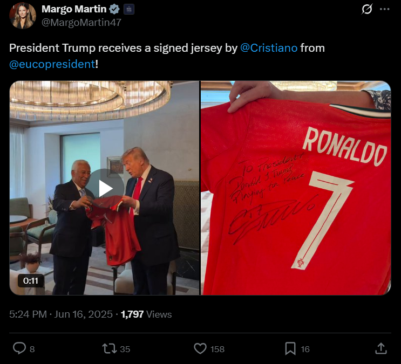Open the three-dot more options menu
This screenshot has width=401, height=364.
[384, 9]
